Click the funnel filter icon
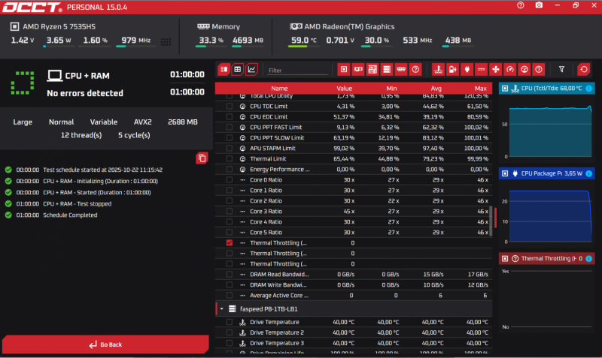 [561, 70]
